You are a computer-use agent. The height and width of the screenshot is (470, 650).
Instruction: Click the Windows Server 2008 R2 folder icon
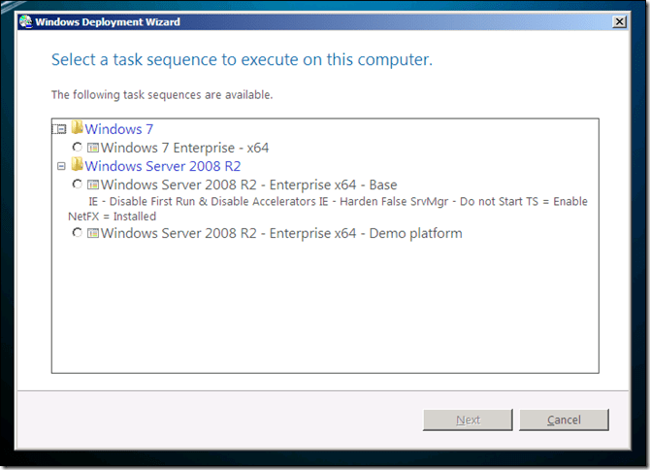pyautogui.click(x=77, y=166)
